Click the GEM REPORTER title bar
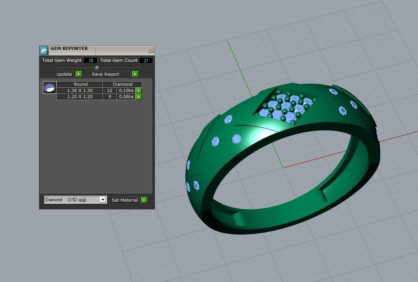 point(98,50)
